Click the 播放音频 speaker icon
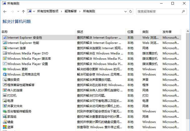This screenshot has height=131, width=190. (x=5, y=80)
